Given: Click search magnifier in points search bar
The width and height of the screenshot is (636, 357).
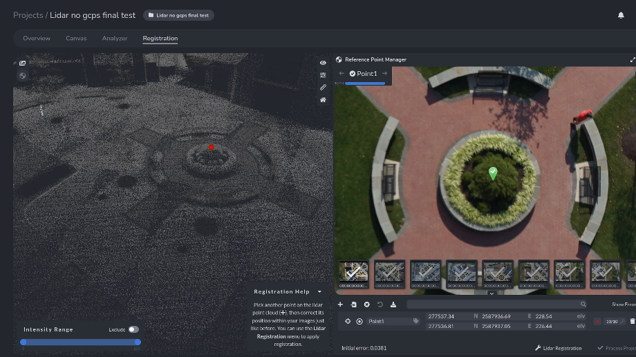Looking at the screenshot, I should coord(583,304).
